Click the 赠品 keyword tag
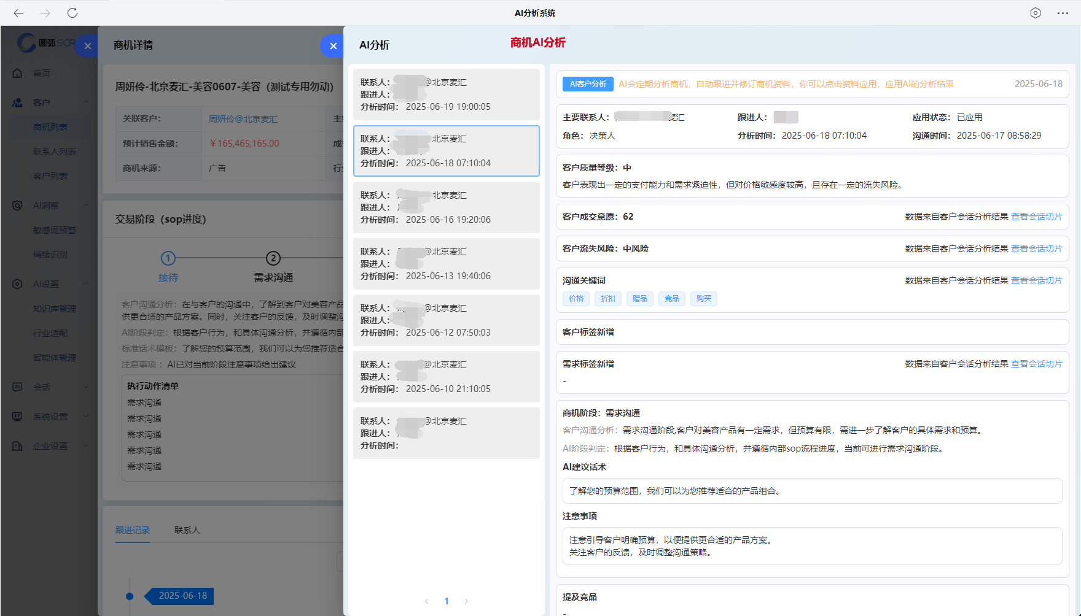This screenshot has width=1081, height=616. click(640, 299)
